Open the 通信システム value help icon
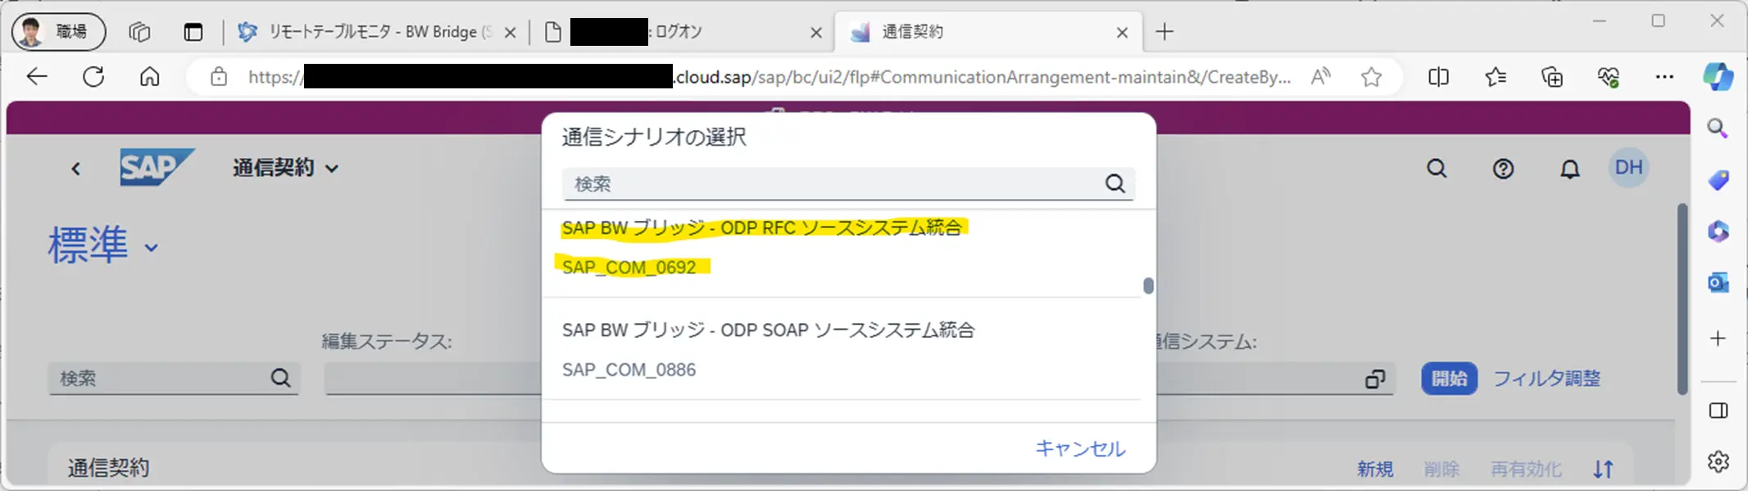 (x=1374, y=379)
